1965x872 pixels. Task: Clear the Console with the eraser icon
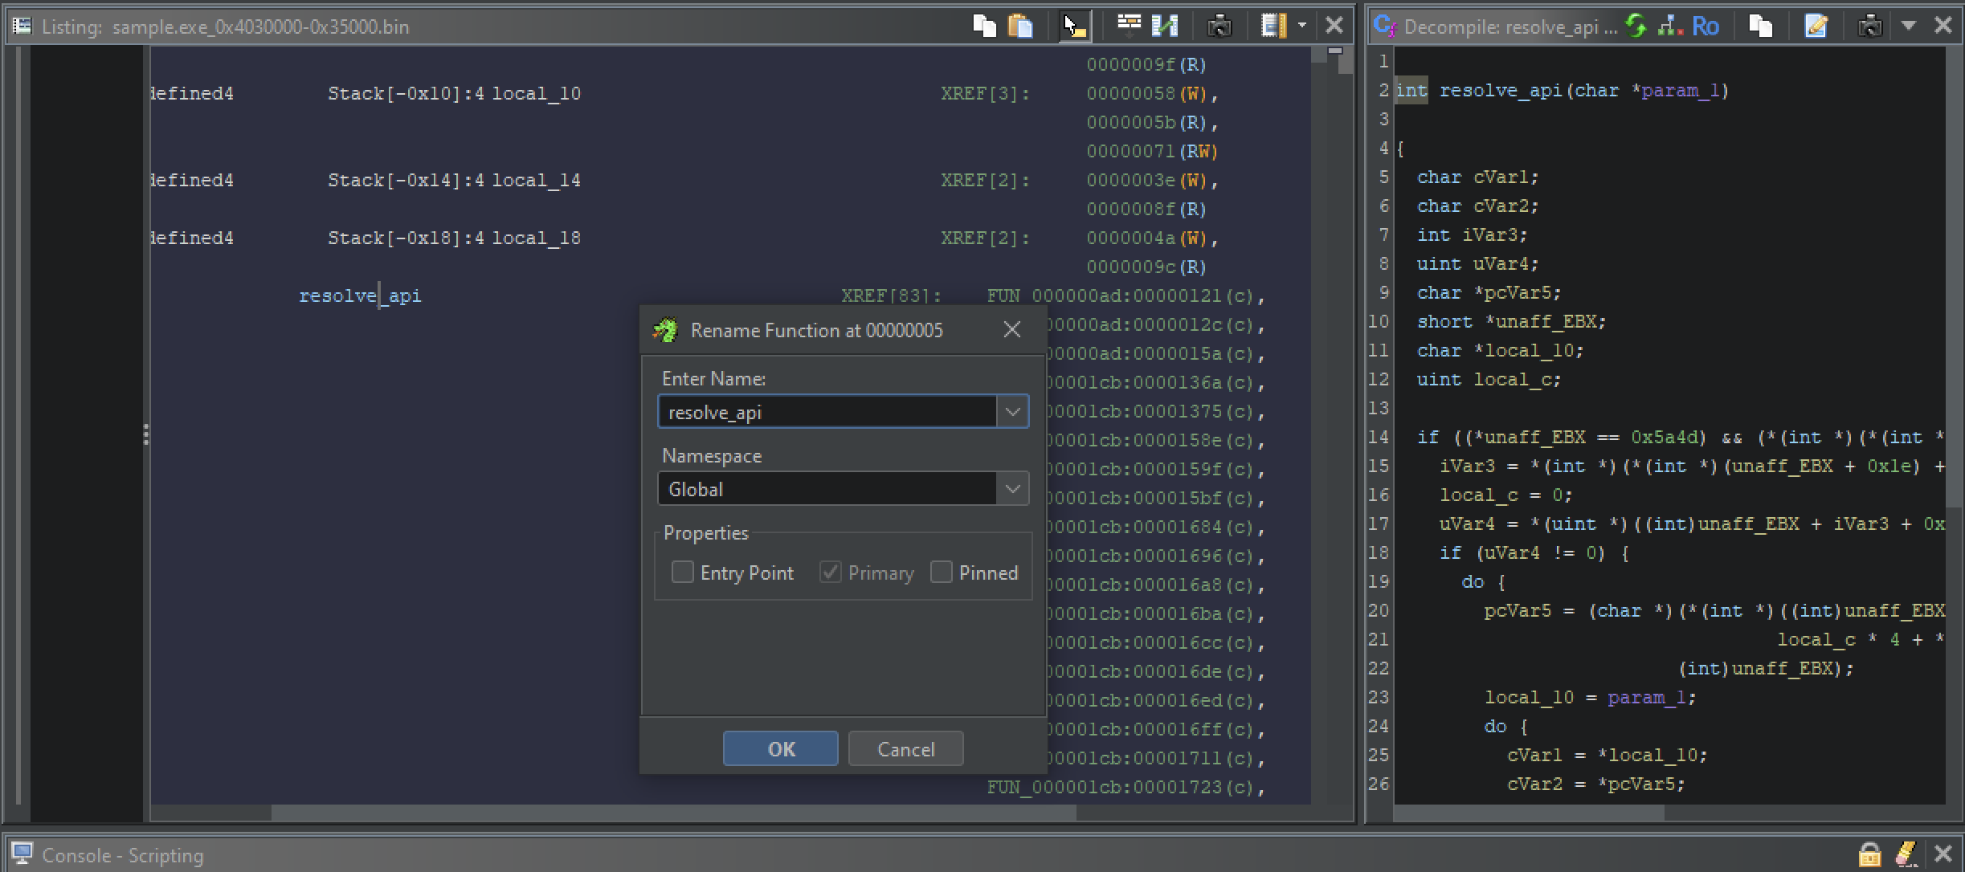[x=1906, y=853]
